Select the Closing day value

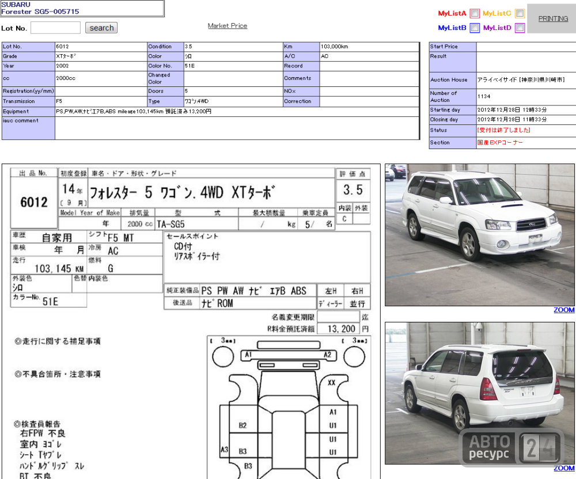tap(512, 120)
